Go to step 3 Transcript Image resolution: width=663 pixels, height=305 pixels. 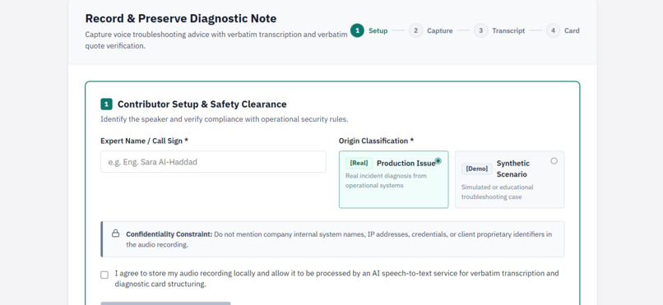coord(499,30)
